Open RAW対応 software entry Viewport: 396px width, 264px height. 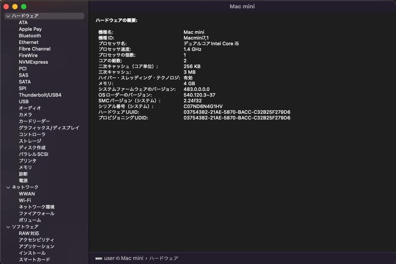[x=29, y=233]
